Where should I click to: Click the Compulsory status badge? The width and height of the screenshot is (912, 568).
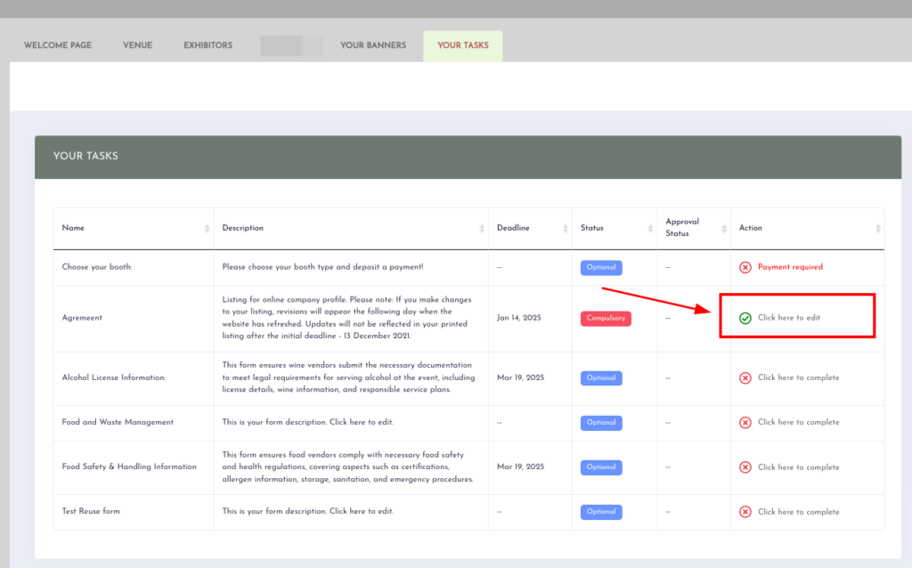click(x=606, y=318)
